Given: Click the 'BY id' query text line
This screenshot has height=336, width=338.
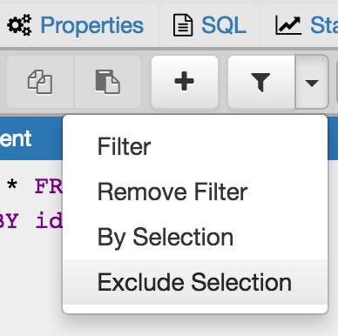Looking at the screenshot, I should pyautogui.click(x=30, y=220).
